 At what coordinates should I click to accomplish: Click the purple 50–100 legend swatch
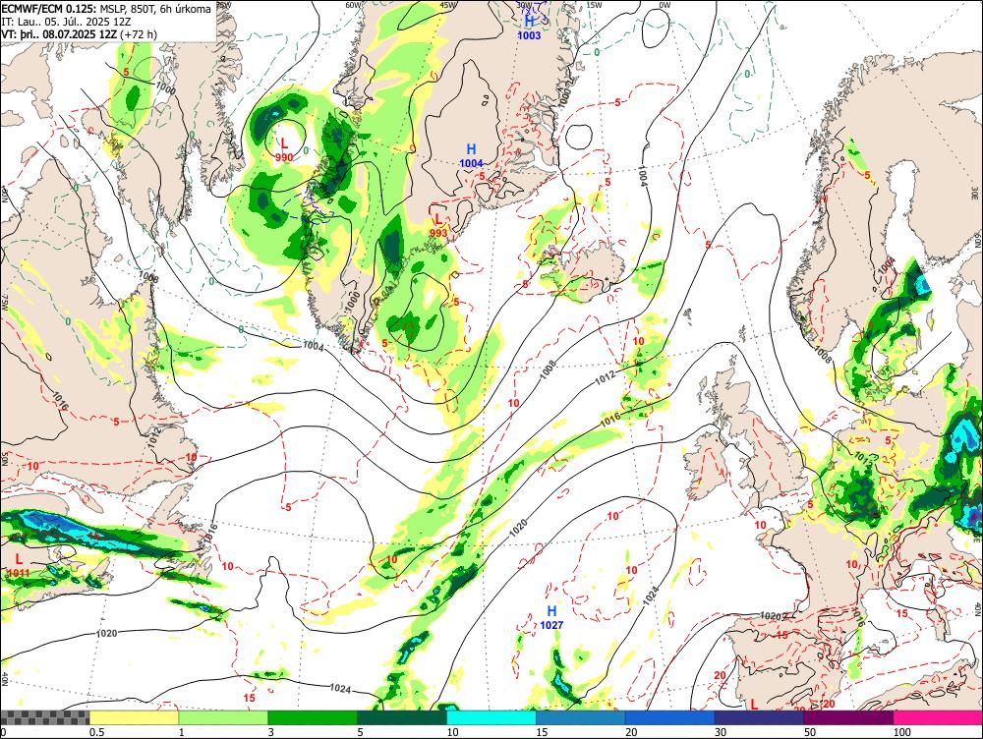pos(849,717)
